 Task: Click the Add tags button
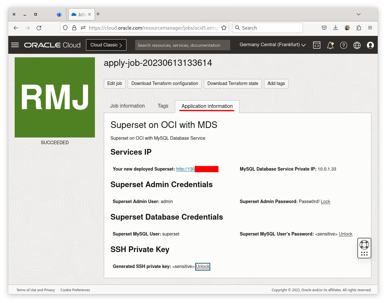coord(276,83)
